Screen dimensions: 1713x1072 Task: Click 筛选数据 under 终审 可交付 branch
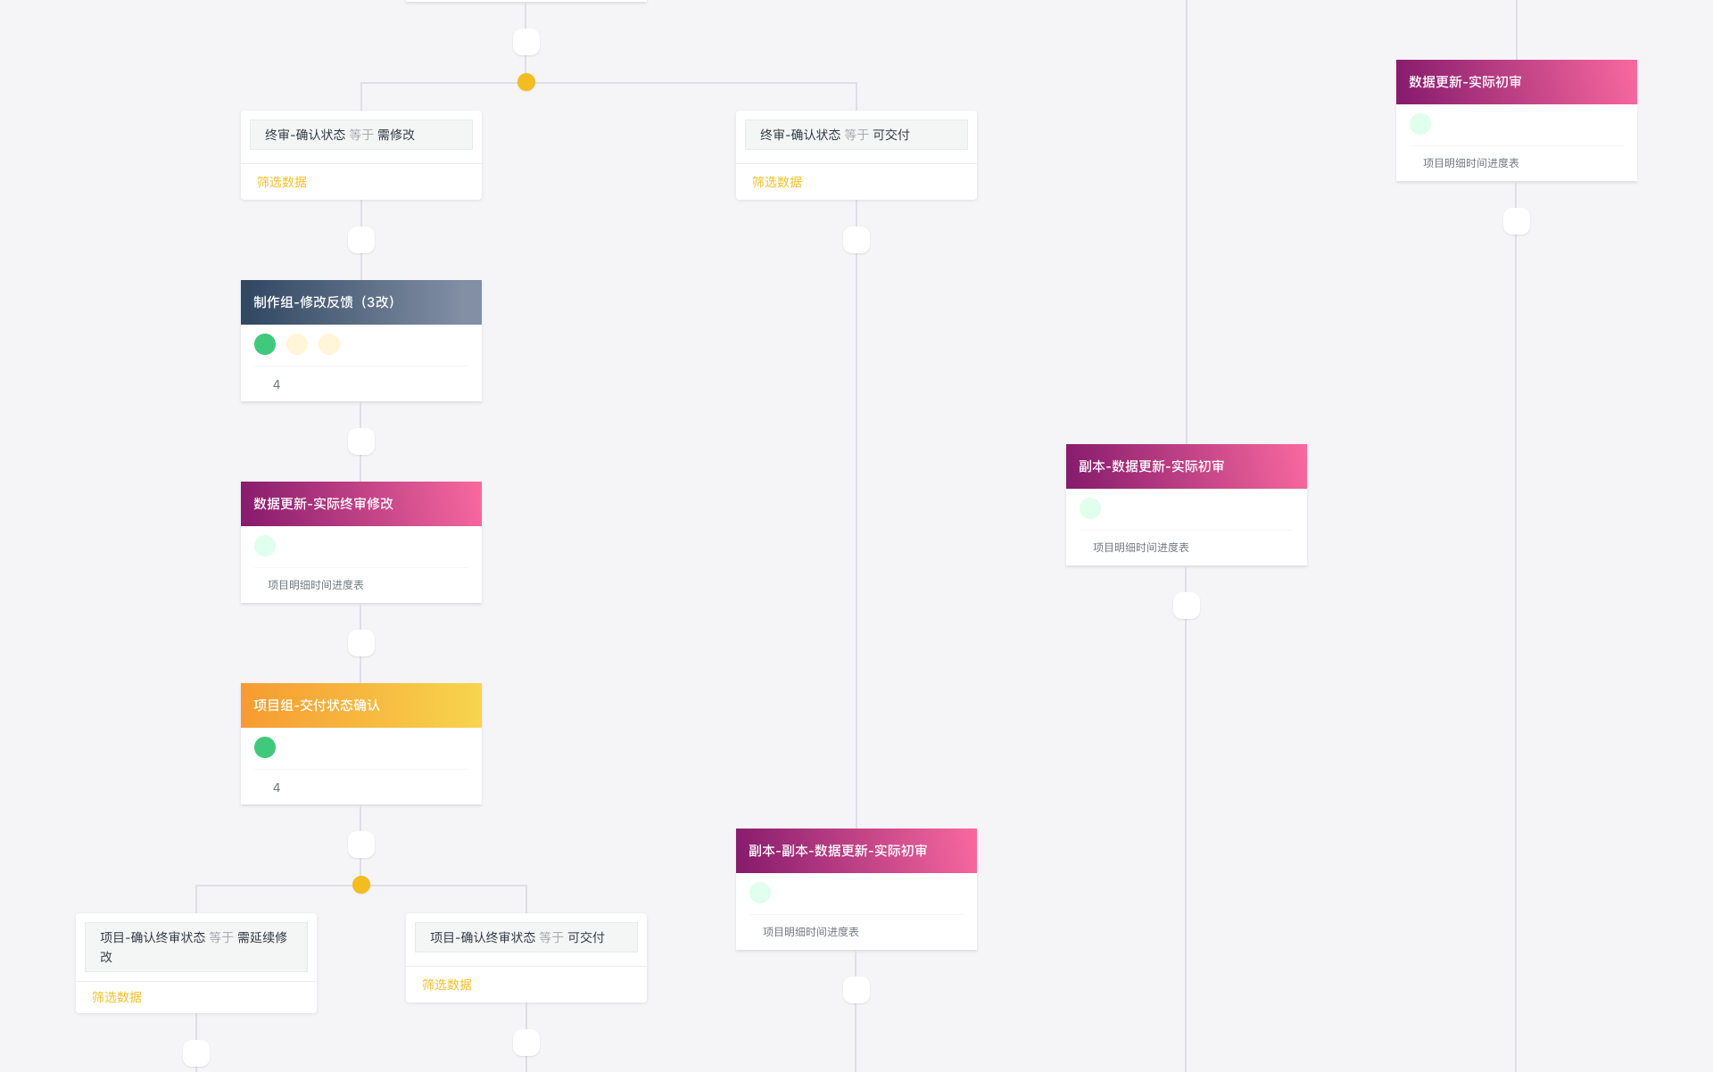(777, 182)
